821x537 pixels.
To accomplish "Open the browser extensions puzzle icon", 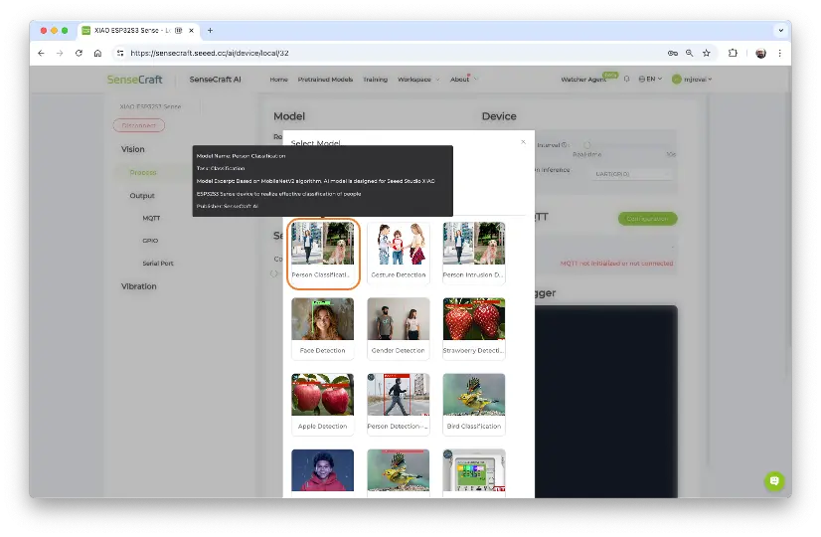I will click(734, 53).
